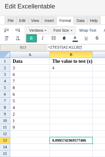This screenshot has height=157, width=105.
Task: Insert column right icon
Action: pyautogui.click(x=18, y=30)
